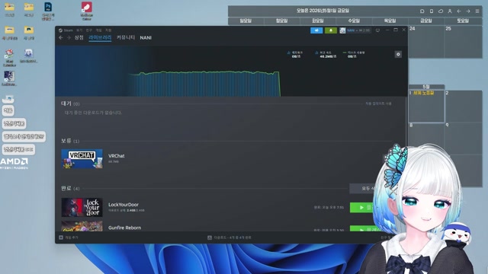Open the calendar widget hamburger menu
The height and width of the screenshot is (274, 488).
[477, 11]
